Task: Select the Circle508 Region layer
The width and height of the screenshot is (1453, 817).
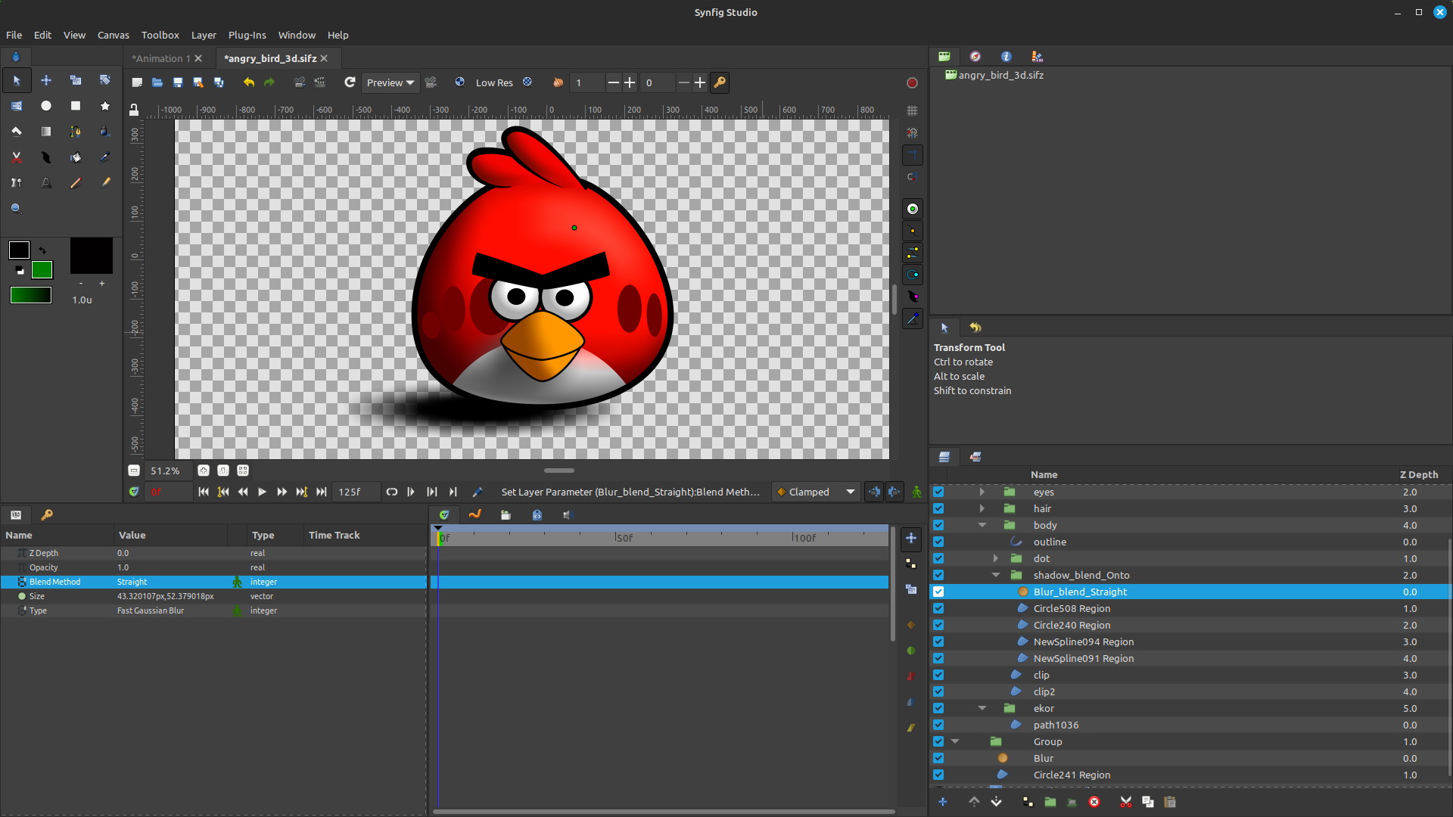Action: tap(1072, 608)
